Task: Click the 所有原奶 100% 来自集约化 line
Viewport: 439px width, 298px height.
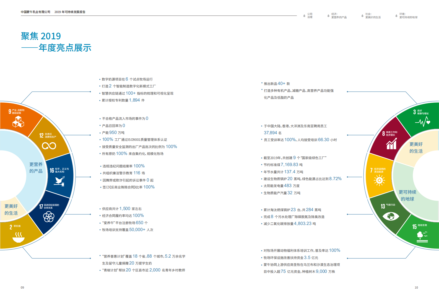Action: point(133,154)
